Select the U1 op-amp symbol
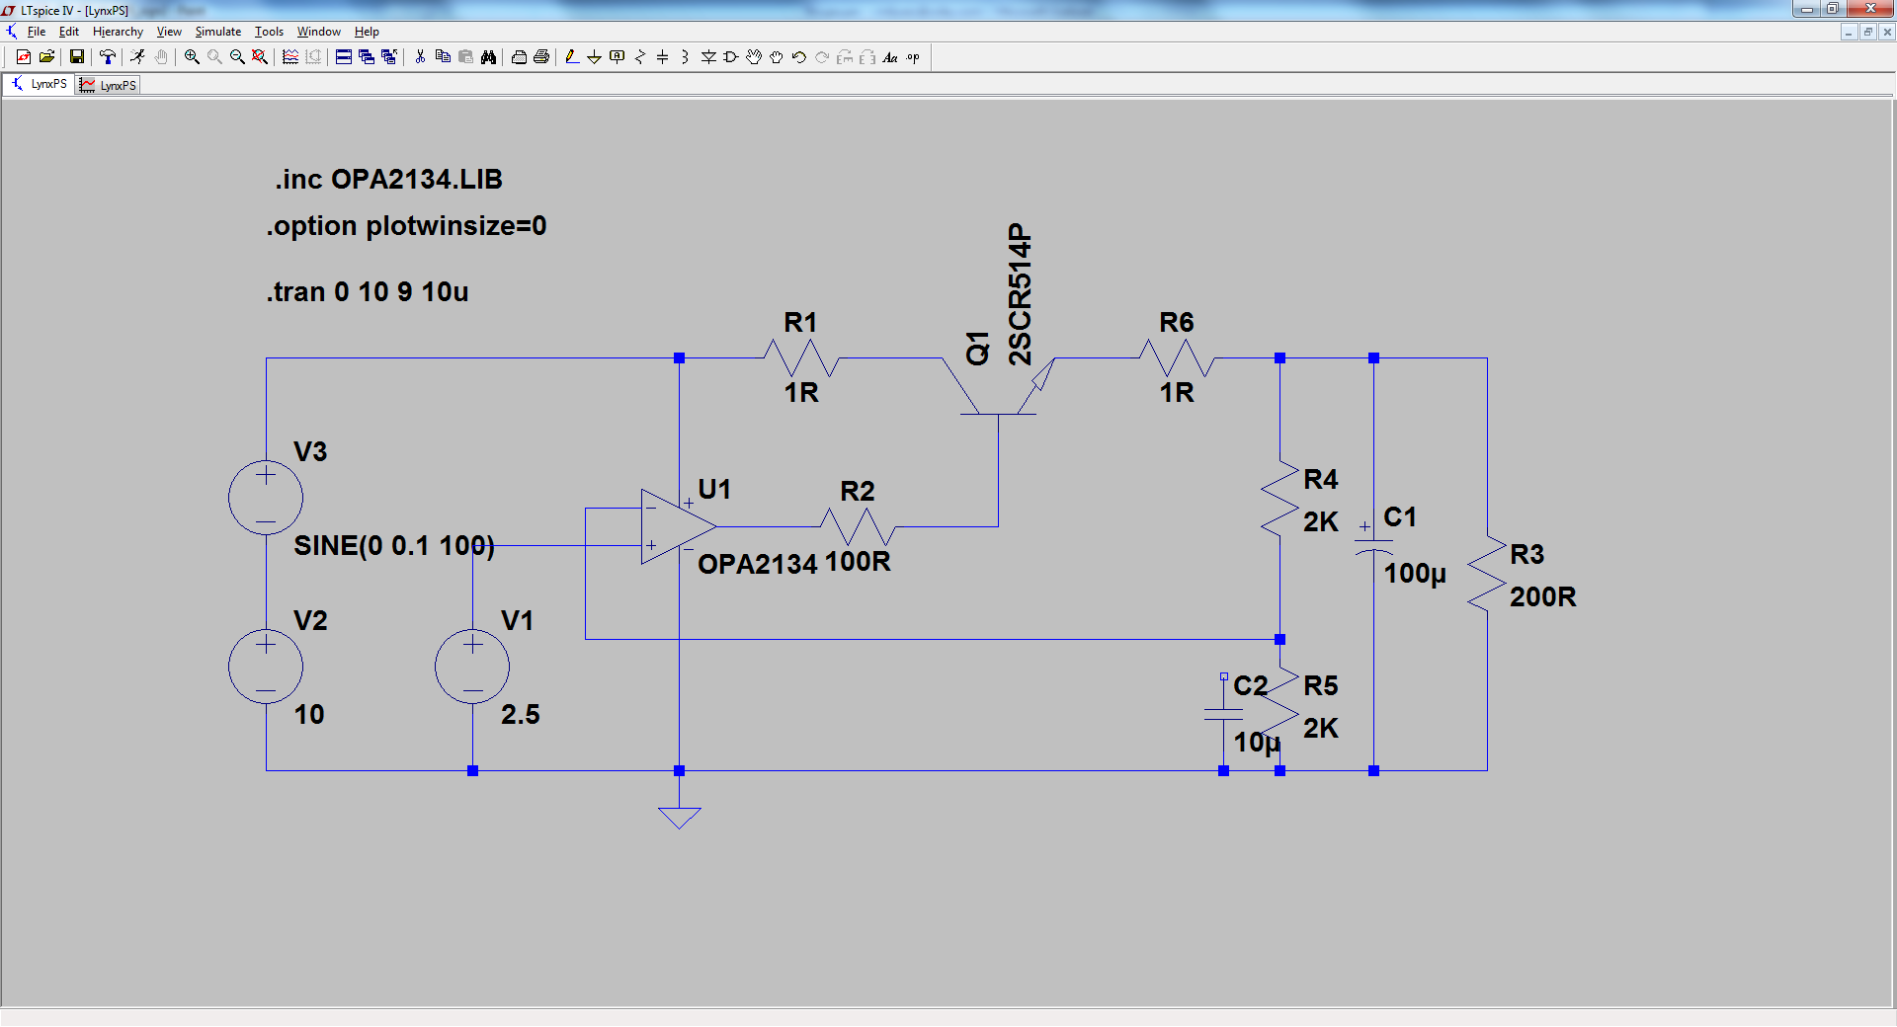This screenshot has width=1897, height=1027. (678, 526)
